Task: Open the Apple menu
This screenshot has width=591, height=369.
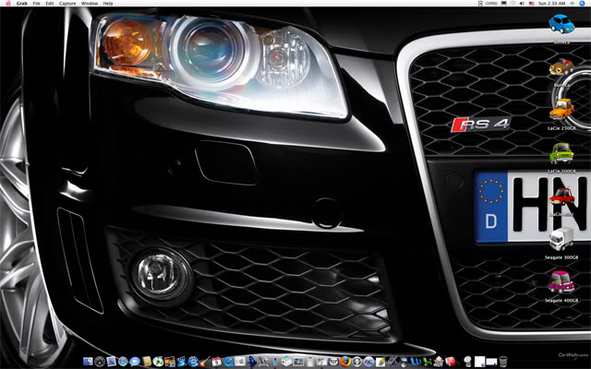Action: pos(8,3)
